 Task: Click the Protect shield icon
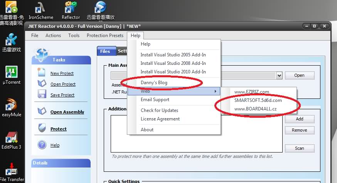click(x=42, y=128)
